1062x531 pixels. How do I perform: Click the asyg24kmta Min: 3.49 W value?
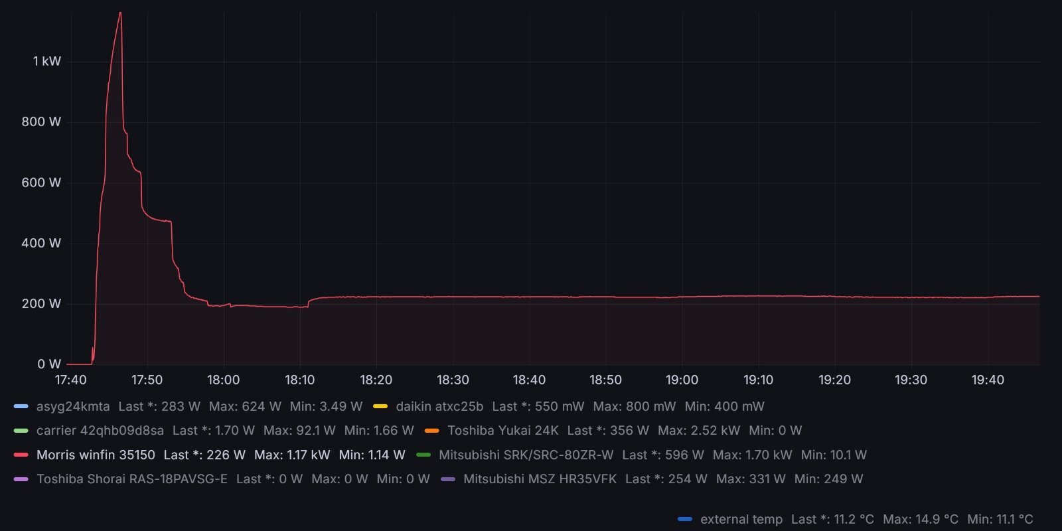[326, 406]
